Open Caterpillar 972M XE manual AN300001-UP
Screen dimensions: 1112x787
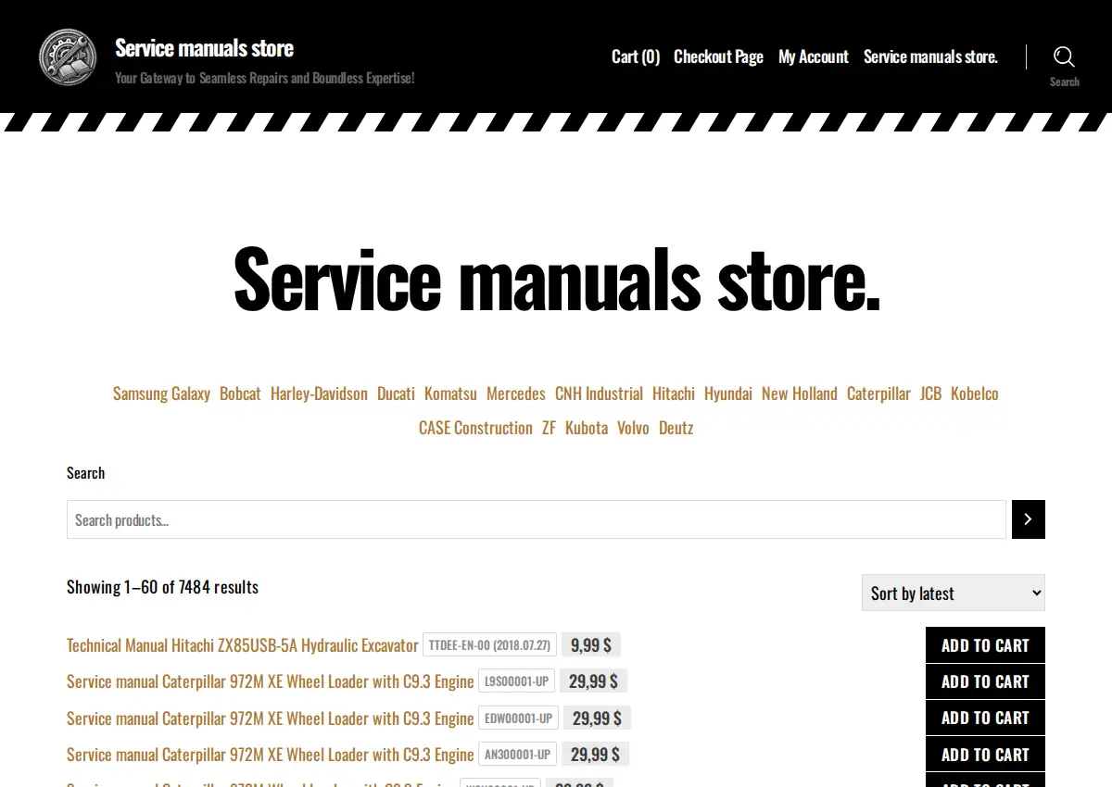point(271,755)
